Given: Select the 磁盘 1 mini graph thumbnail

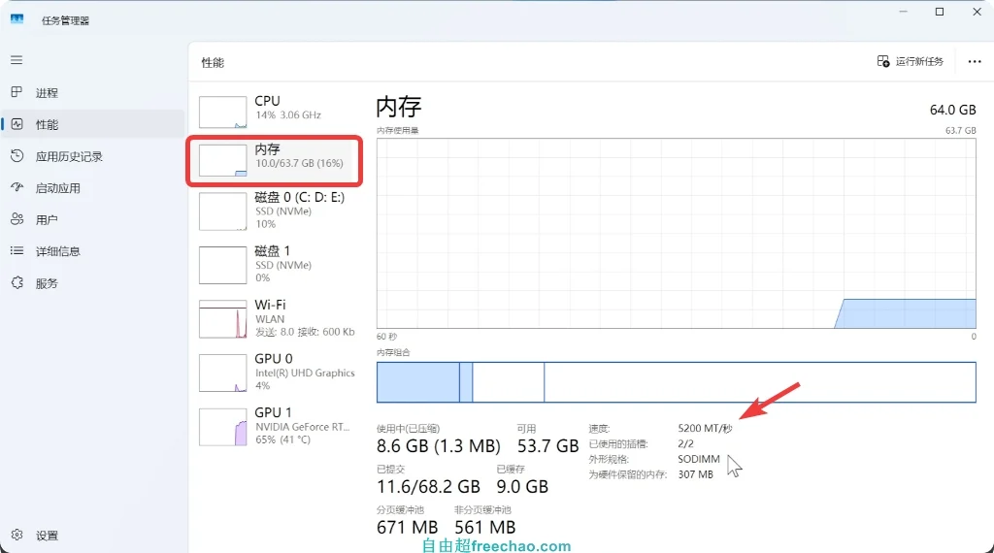Looking at the screenshot, I should click(x=222, y=266).
